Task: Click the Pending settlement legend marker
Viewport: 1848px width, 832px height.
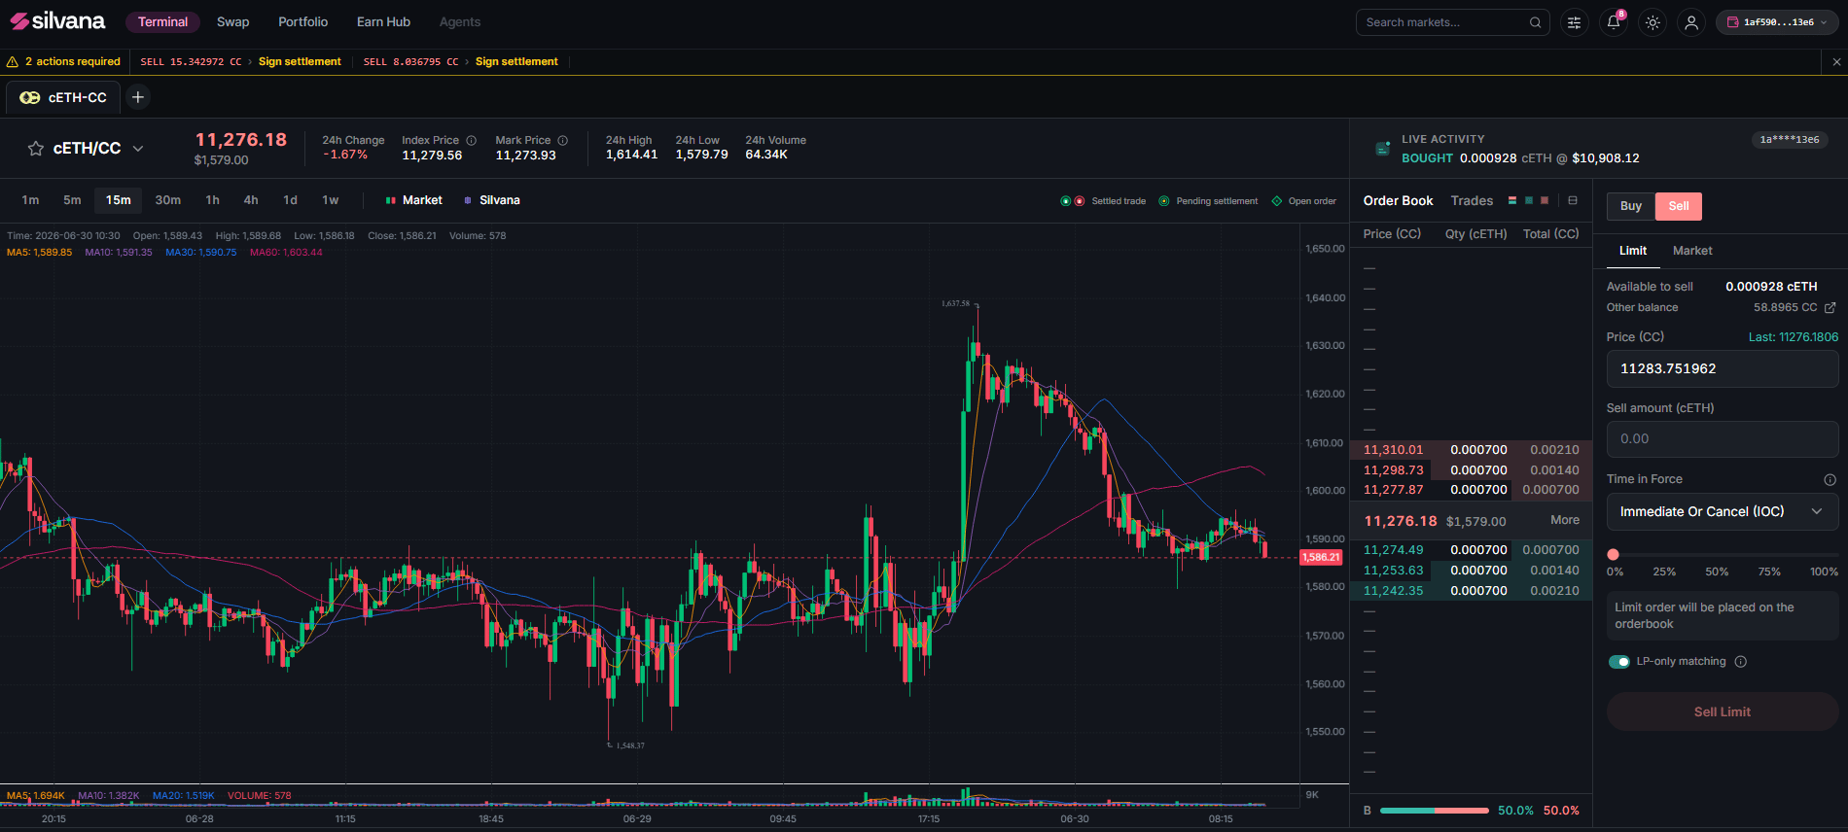Action: [1164, 201]
